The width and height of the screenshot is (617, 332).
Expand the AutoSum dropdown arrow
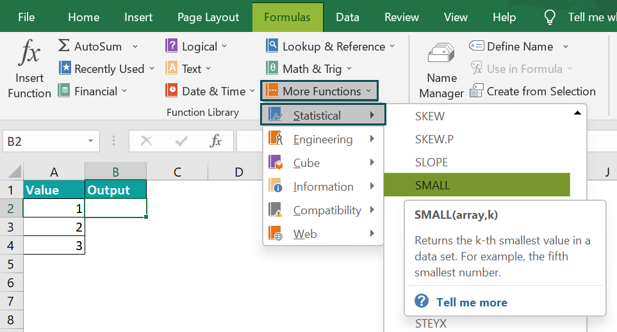pyautogui.click(x=135, y=46)
